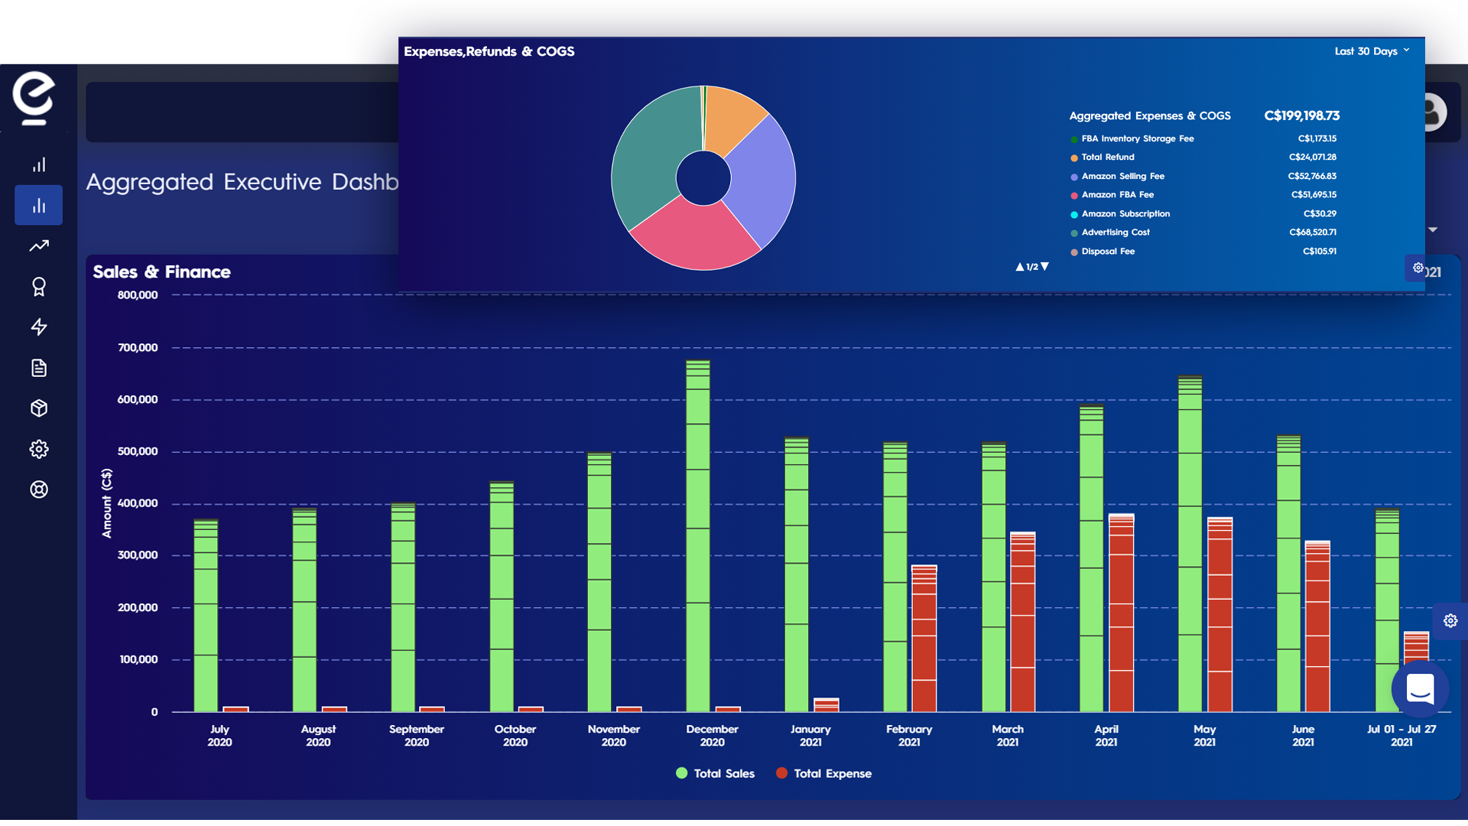Hide the Total Refund slice via its legend entry
This screenshot has width=1468, height=826.
1107,158
